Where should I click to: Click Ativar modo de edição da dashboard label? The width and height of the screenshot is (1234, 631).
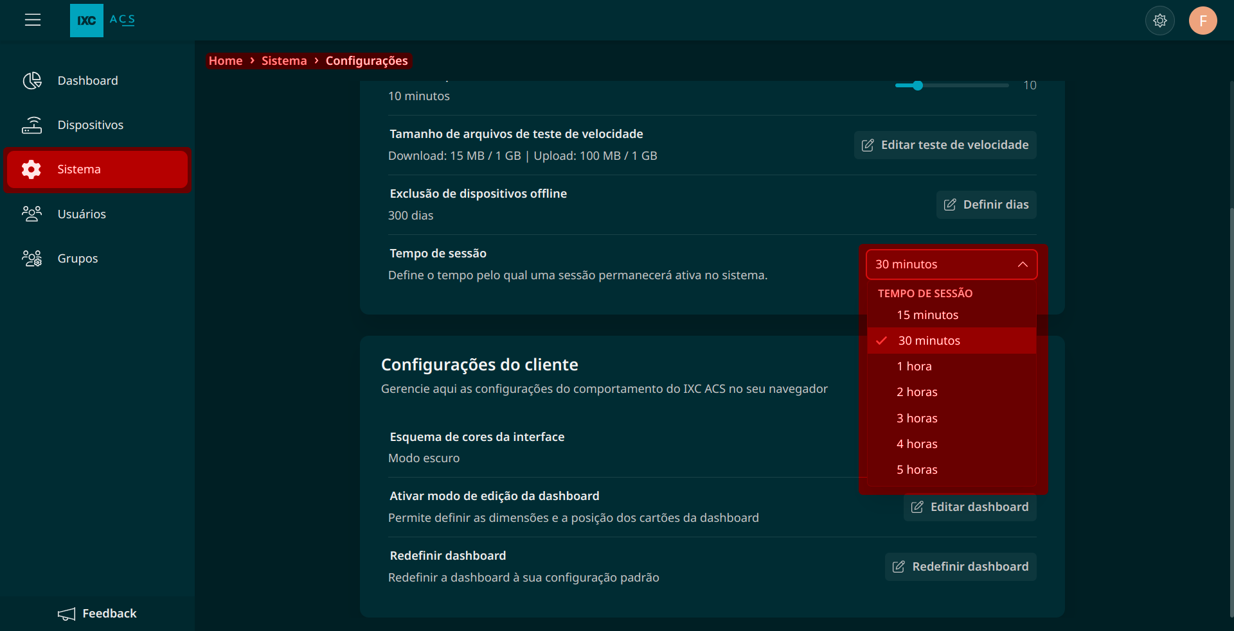coord(494,496)
